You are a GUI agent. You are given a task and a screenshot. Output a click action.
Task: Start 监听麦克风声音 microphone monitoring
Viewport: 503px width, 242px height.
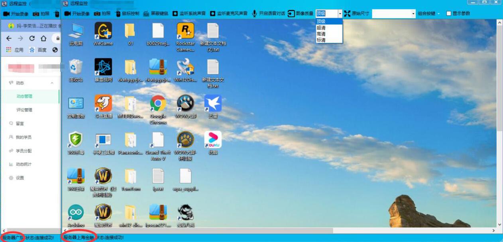pyautogui.click(x=213, y=14)
